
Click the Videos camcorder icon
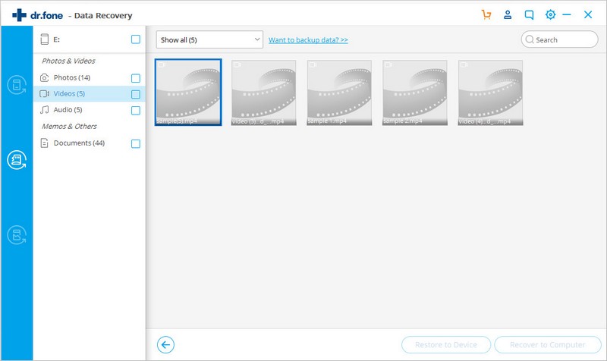(x=45, y=93)
